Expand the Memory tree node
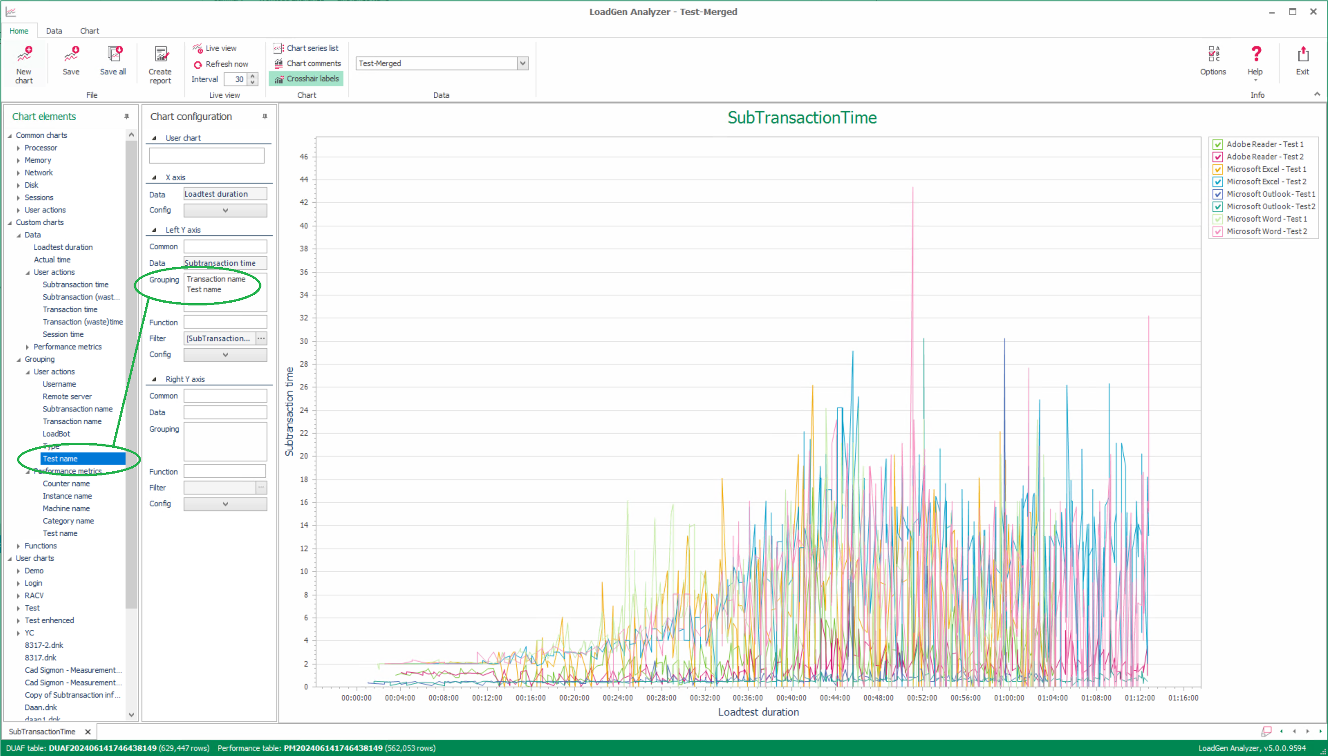This screenshot has height=756, width=1328. point(19,160)
